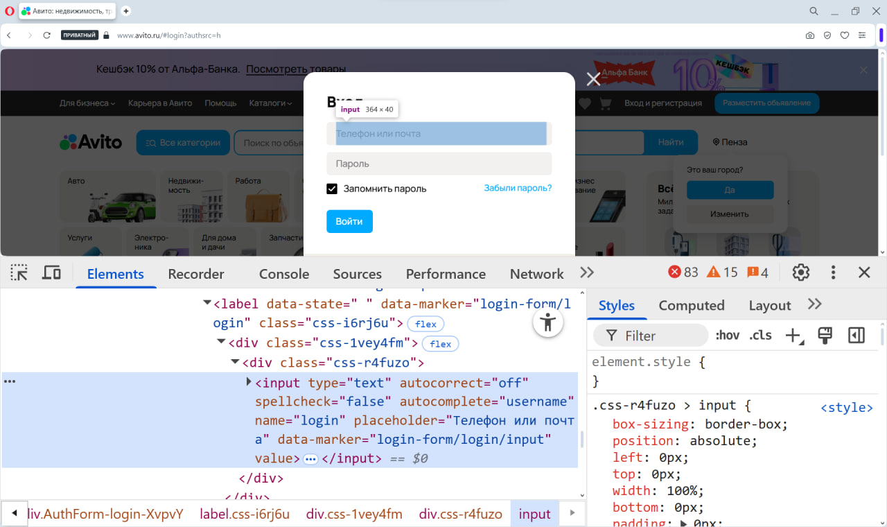Click the Пароль input field
The height and width of the screenshot is (527, 887).
pos(439,164)
